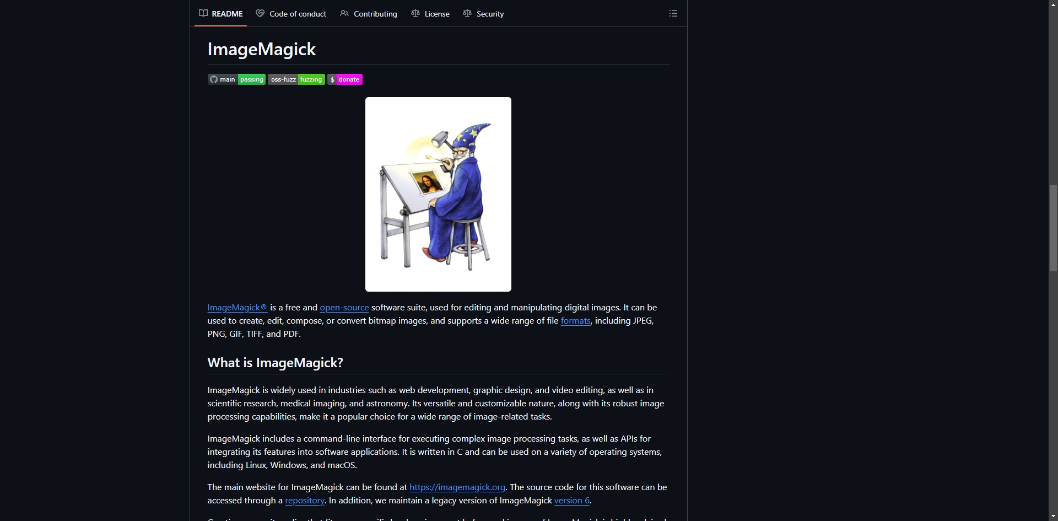Open the Security tab
Screen dimensions: 1058x521
click(x=483, y=13)
